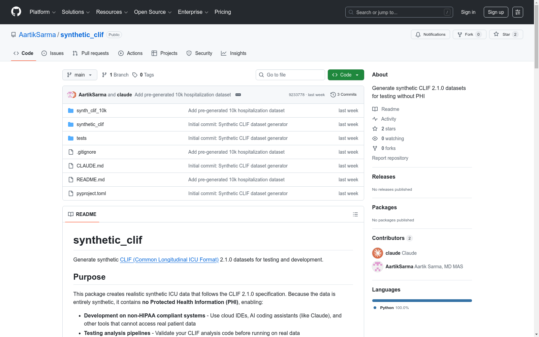Open the README outline list icon
Image resolution: width=539 pixels, height=337 pixels.
coord(355,214)
